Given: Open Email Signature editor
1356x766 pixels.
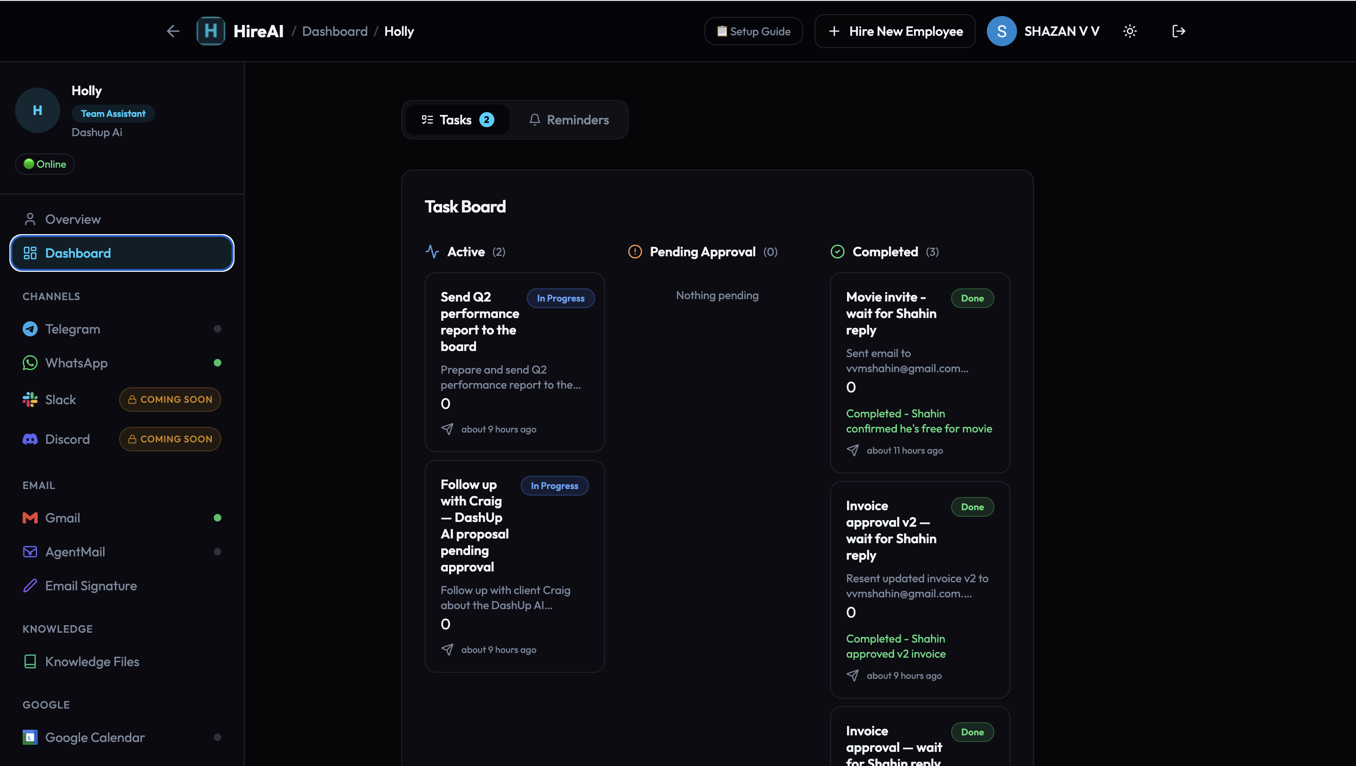Looking at the screenshot, I should tap(90, 586).
